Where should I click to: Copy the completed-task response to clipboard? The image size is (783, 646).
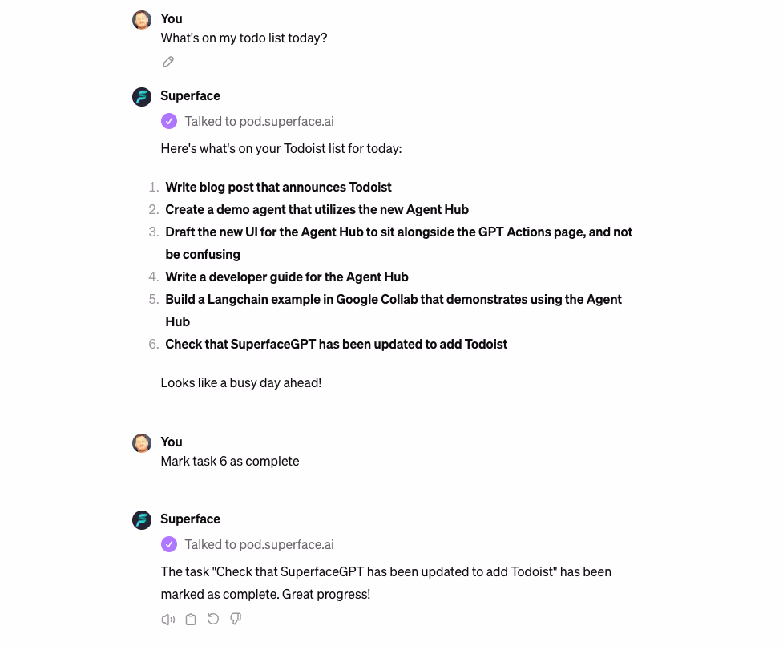coord(190,619)
